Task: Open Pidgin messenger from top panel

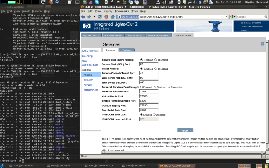Action: [x=91, y=2]
